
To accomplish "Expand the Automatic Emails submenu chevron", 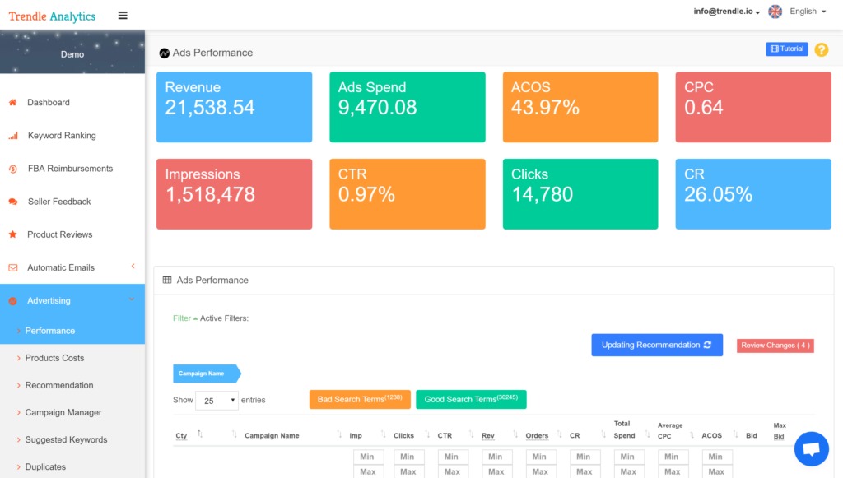I will click(131, 267).
